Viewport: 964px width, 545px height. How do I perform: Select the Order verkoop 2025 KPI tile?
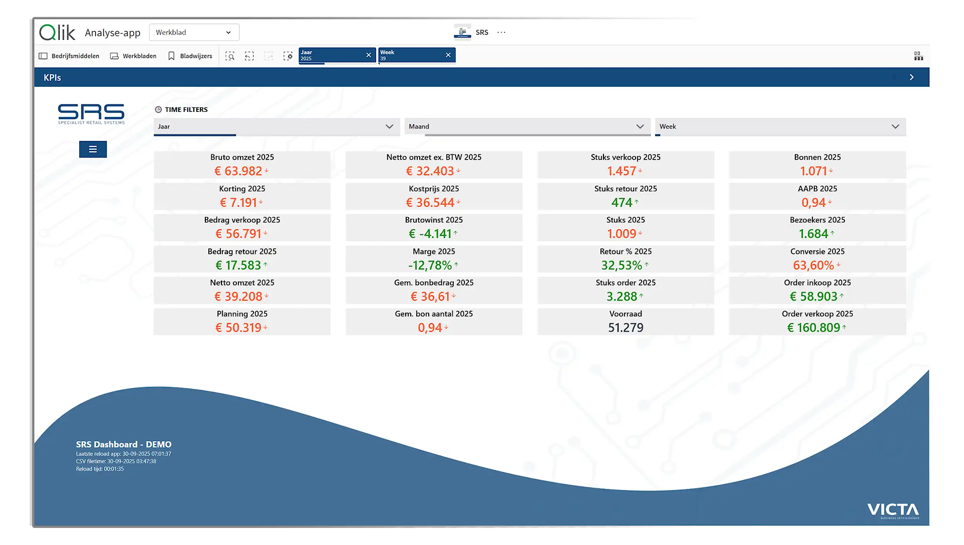tap(817, 322)
